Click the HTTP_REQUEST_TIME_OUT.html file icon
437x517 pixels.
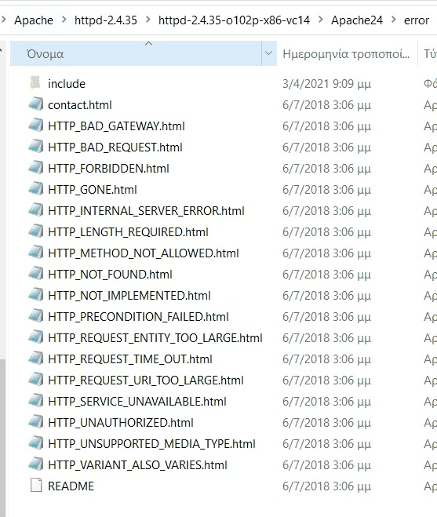pyautogui.click(x=35, y=359)
